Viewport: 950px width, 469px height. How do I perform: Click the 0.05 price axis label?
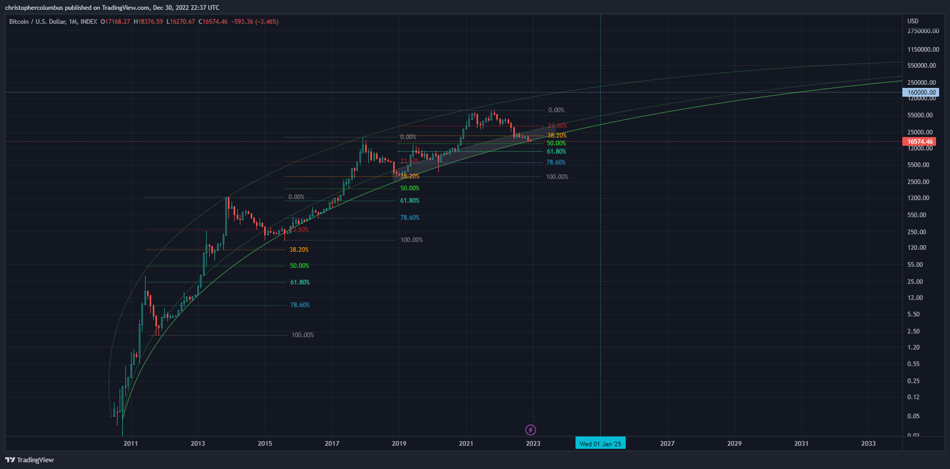click(914, 416)
